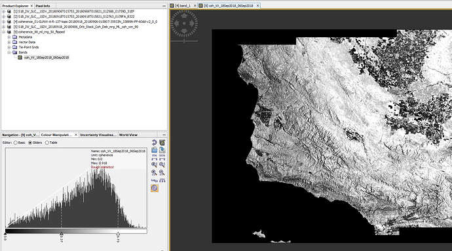452x251 pixels.
Task: Click the Metadata folder icon
Action: coord(14,37)
